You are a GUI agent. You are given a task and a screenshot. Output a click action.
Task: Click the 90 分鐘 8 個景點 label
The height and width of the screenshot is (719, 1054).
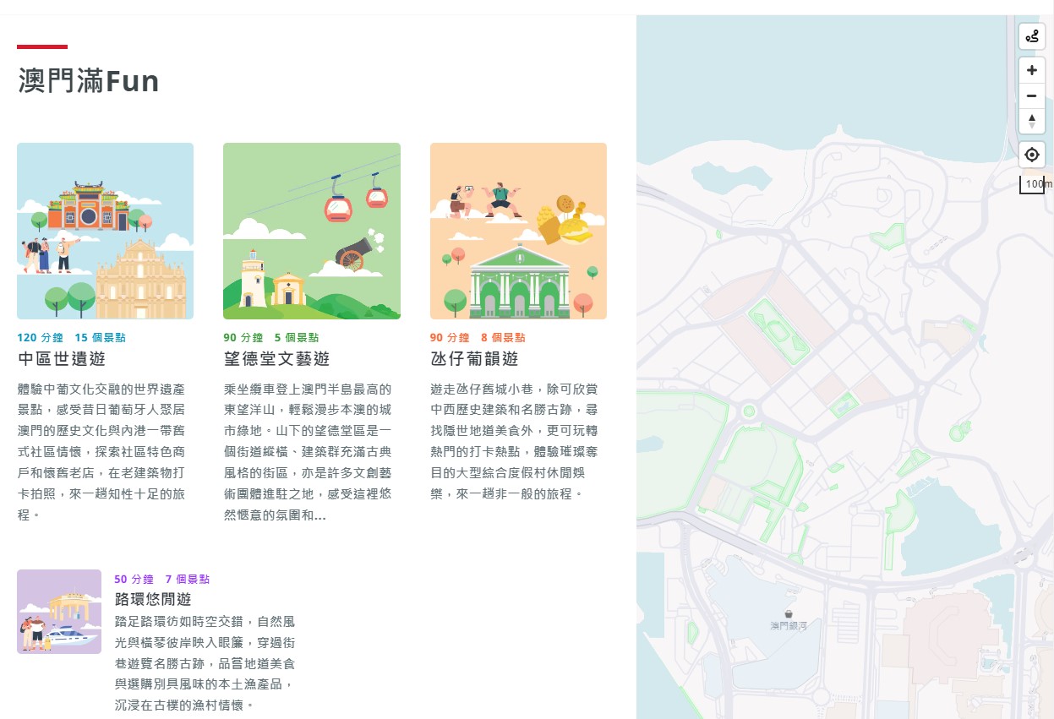(x=478, y=337)
